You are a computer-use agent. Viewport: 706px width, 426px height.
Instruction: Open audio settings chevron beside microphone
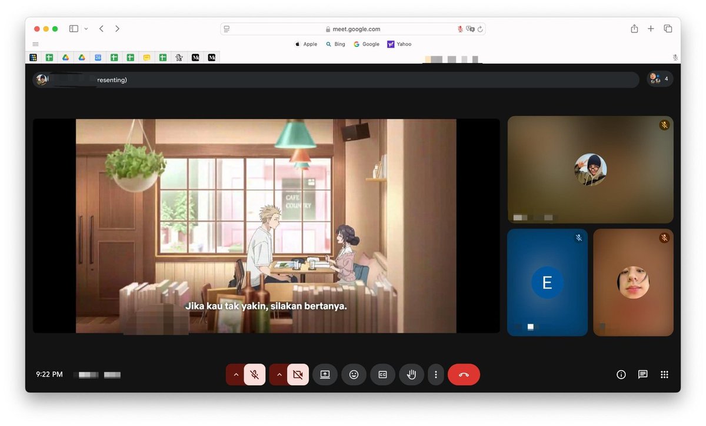(235, 374)
